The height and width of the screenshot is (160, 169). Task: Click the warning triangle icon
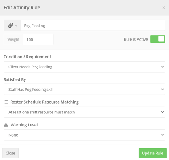click(x=6, y=125)
